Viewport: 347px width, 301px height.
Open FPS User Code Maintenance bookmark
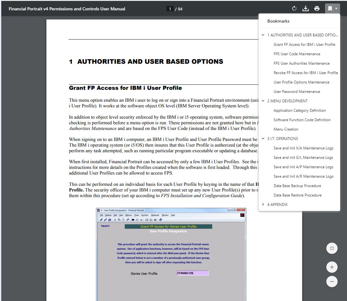coord(297,54)
